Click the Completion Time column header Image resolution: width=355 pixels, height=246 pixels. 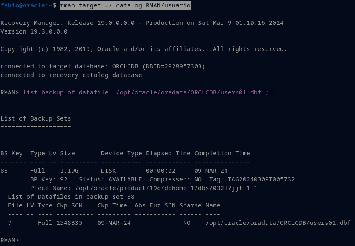[x=222, y=153]
